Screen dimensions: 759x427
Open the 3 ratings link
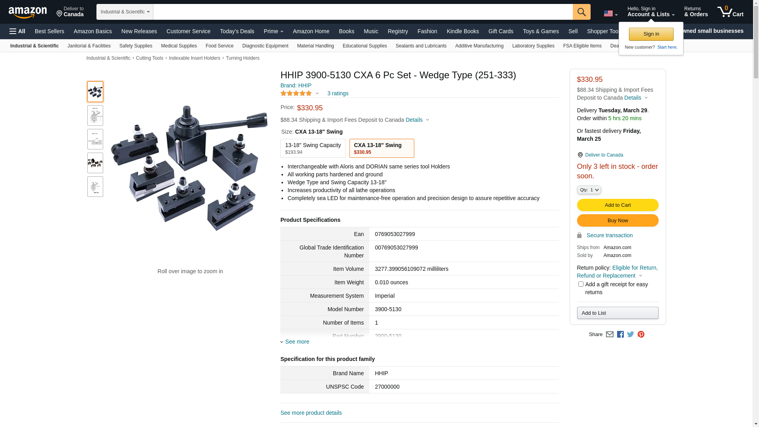(x=338, y=94)
